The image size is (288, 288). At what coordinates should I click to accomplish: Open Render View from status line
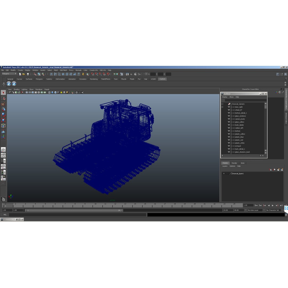point(127,74)
